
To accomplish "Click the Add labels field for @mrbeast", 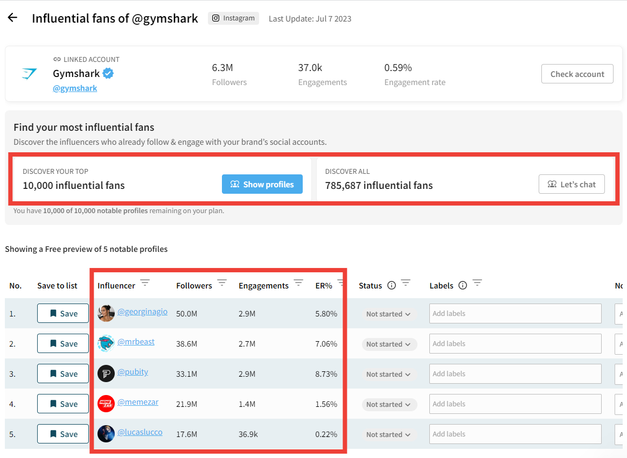I will click(515, 344).
